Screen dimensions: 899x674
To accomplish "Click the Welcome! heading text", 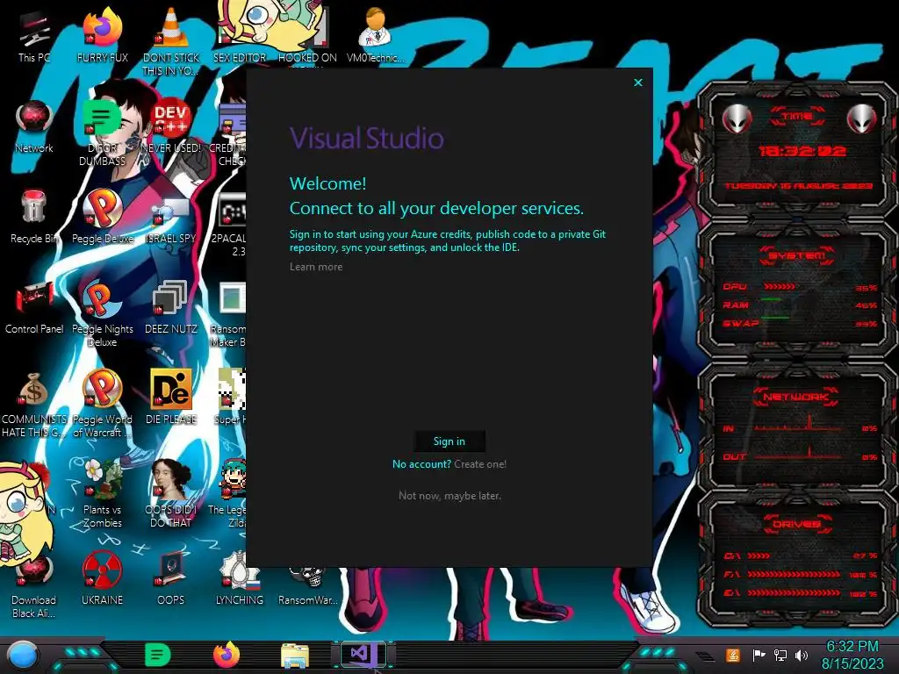I will pos(328,183).
